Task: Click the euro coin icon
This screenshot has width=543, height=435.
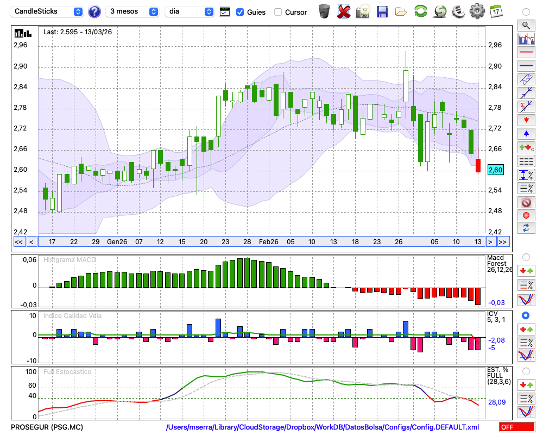Action: point(458,11)
